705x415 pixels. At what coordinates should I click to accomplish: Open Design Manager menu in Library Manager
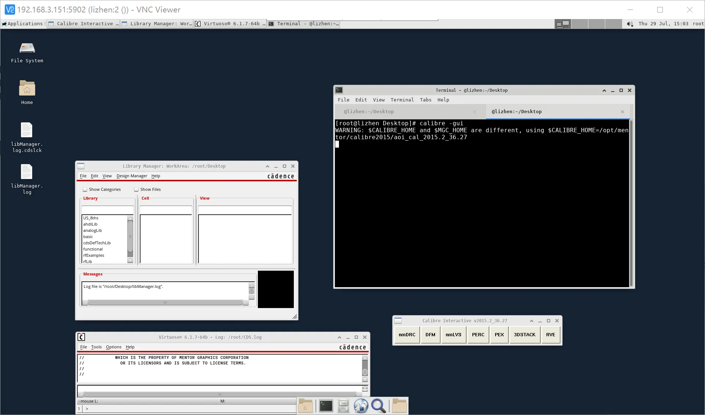(132, 176)
